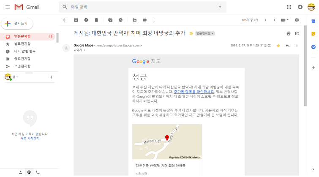This screenshot has height=177, width=319.
Task: Click the search magnifier icon
Action: point(65,7)
